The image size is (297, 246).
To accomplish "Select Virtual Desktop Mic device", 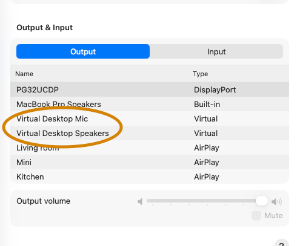I will pos(150,118).
